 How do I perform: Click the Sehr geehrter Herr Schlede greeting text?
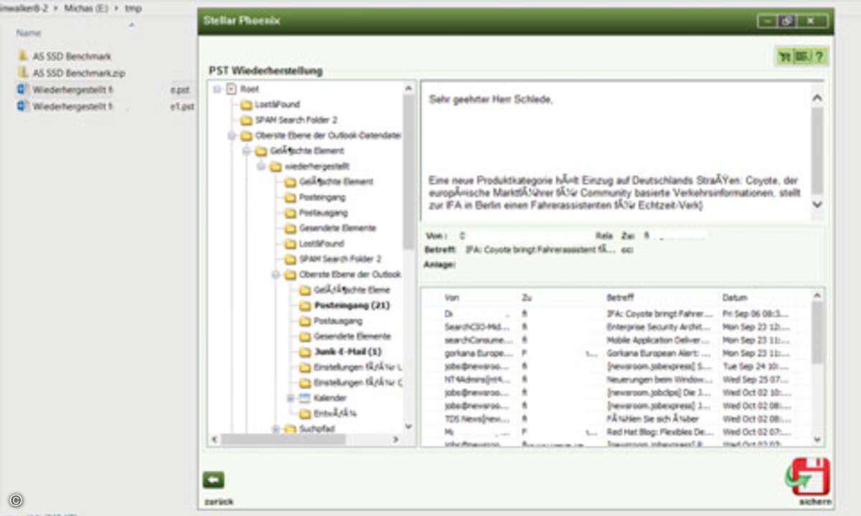click(x=491, y=100)
